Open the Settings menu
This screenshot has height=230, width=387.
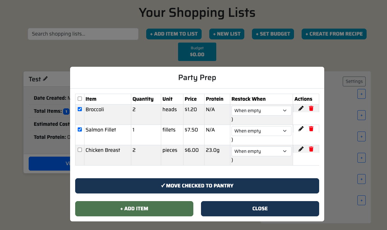coord(354,81)
